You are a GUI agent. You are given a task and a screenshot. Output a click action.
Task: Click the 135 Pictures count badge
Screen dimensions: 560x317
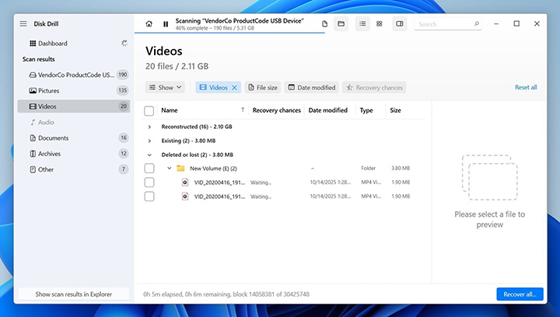pyautogui.click(x=123, y=91)
